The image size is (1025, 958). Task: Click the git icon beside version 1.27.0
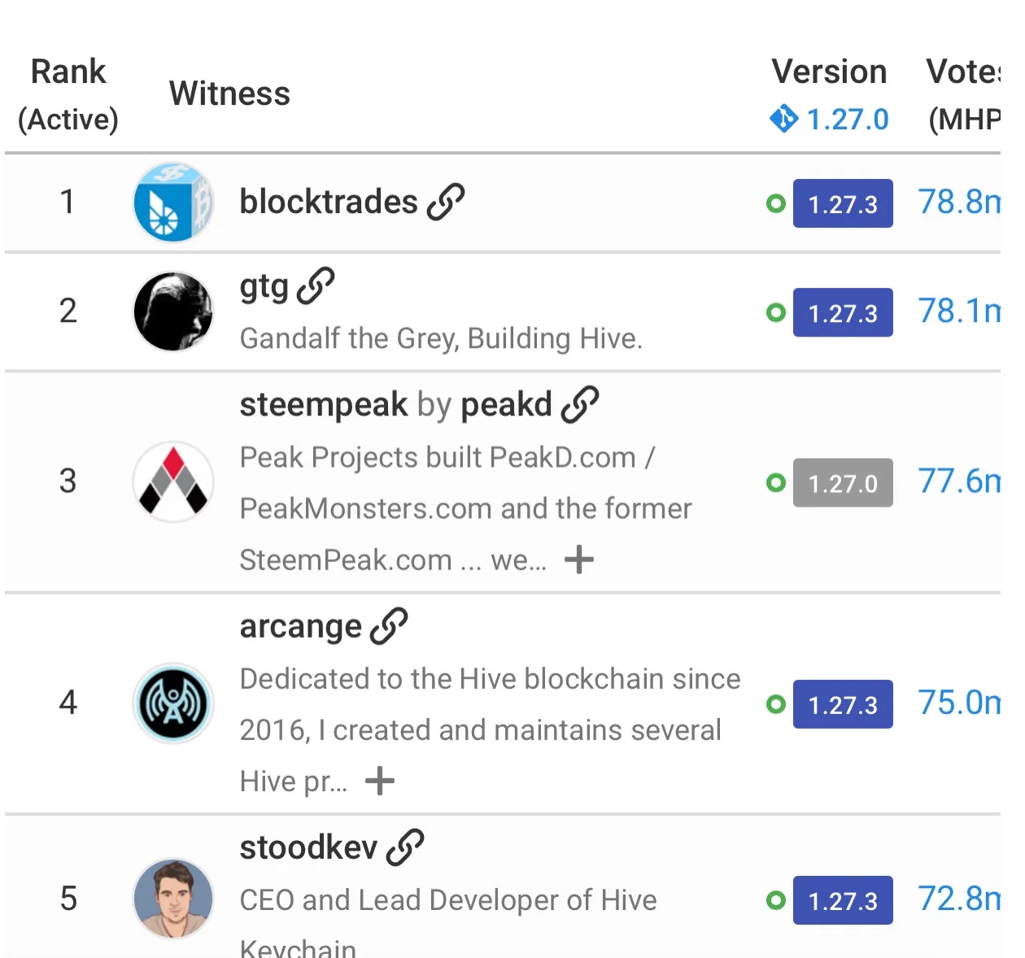click(x=783, y=119)
